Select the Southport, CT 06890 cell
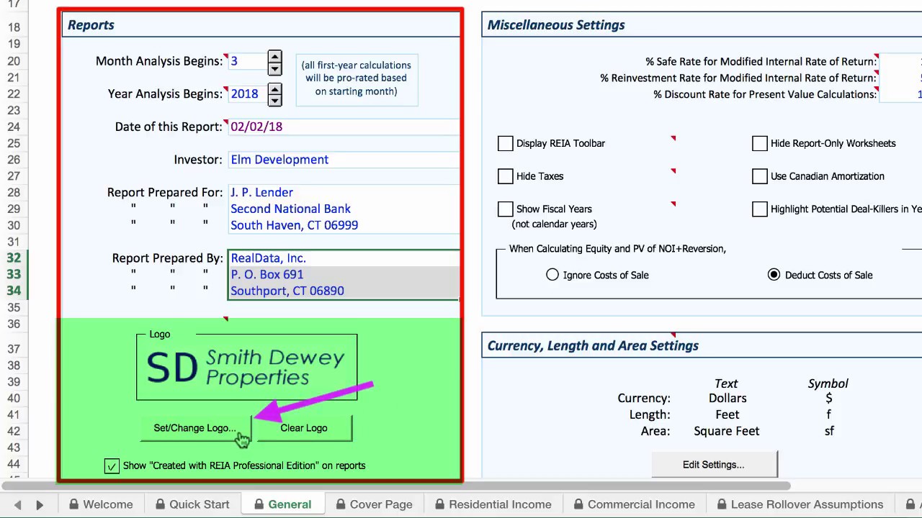Image resolution: width=922 pixels, height=518 pixels. tap(344, 291)
